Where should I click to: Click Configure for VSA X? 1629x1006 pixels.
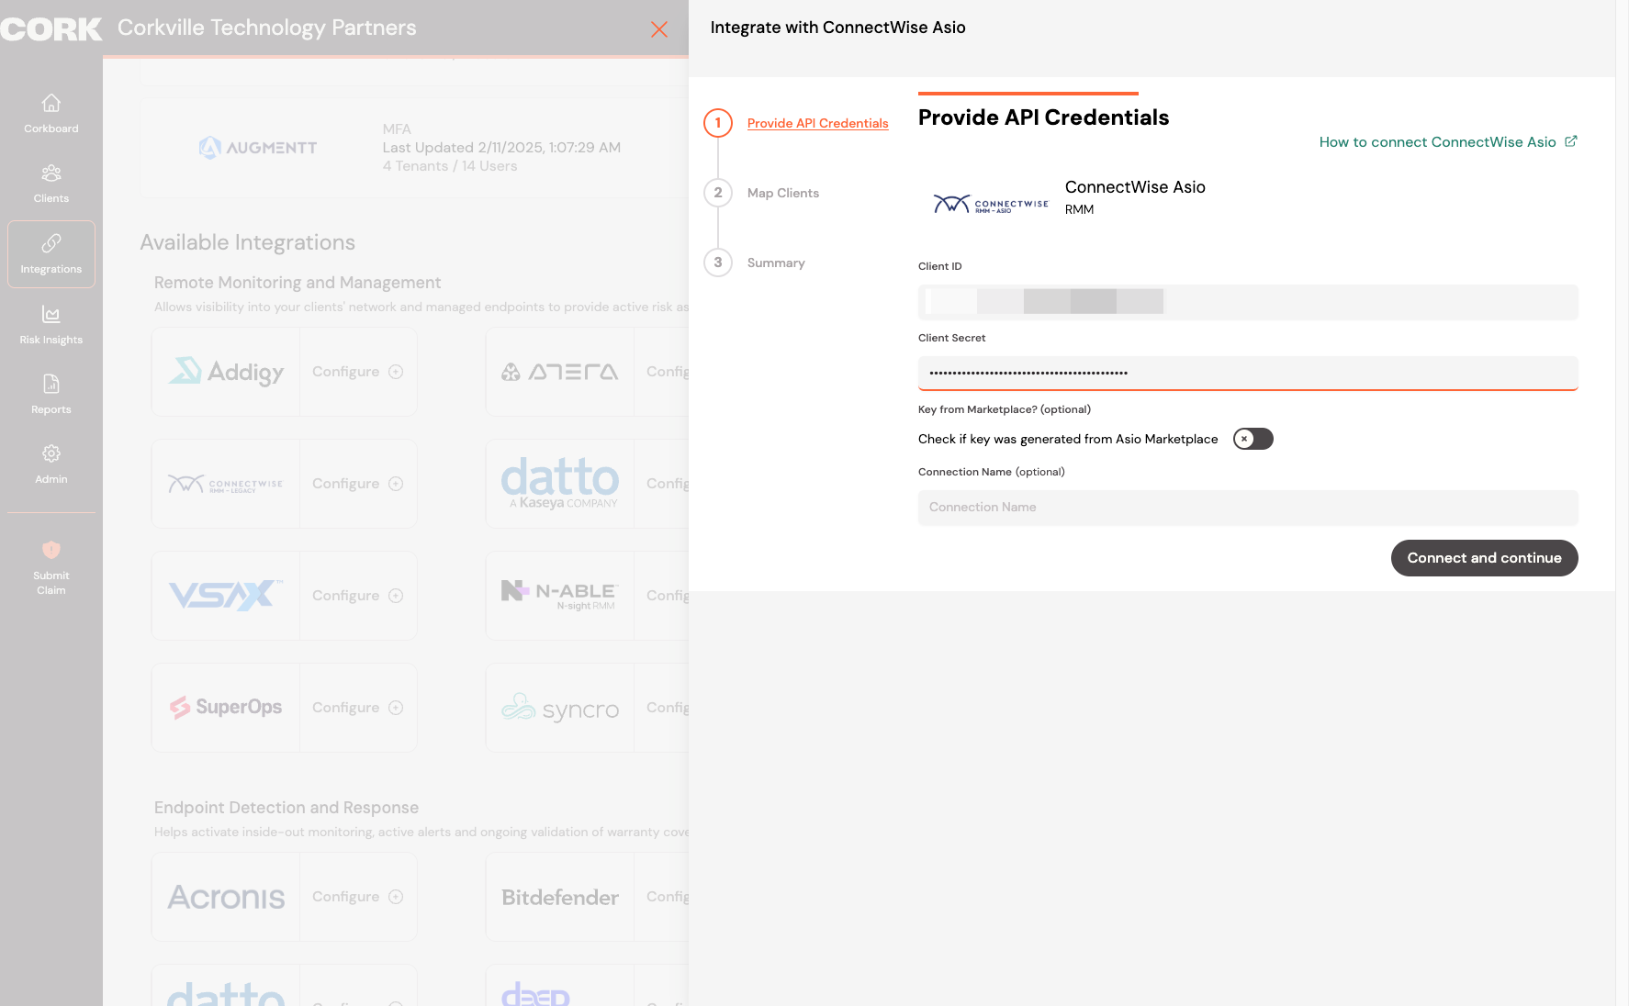(358, 596)
